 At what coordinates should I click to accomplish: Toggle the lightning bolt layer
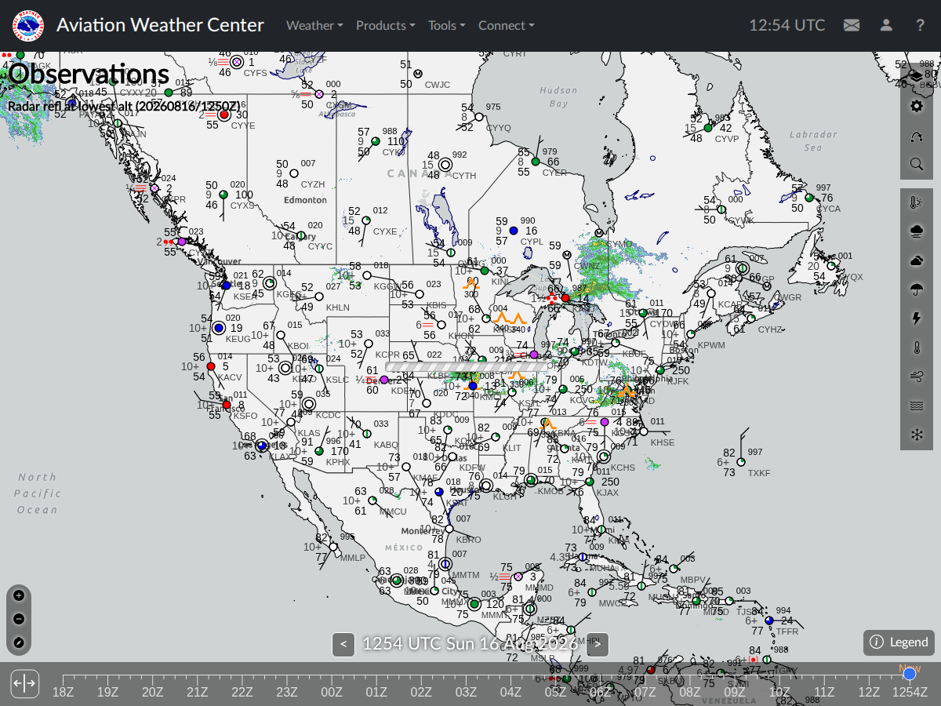click(x=917, y=318)
